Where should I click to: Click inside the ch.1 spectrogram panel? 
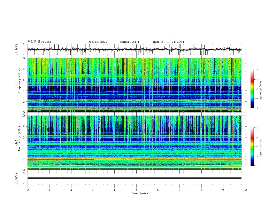point(134,85)
